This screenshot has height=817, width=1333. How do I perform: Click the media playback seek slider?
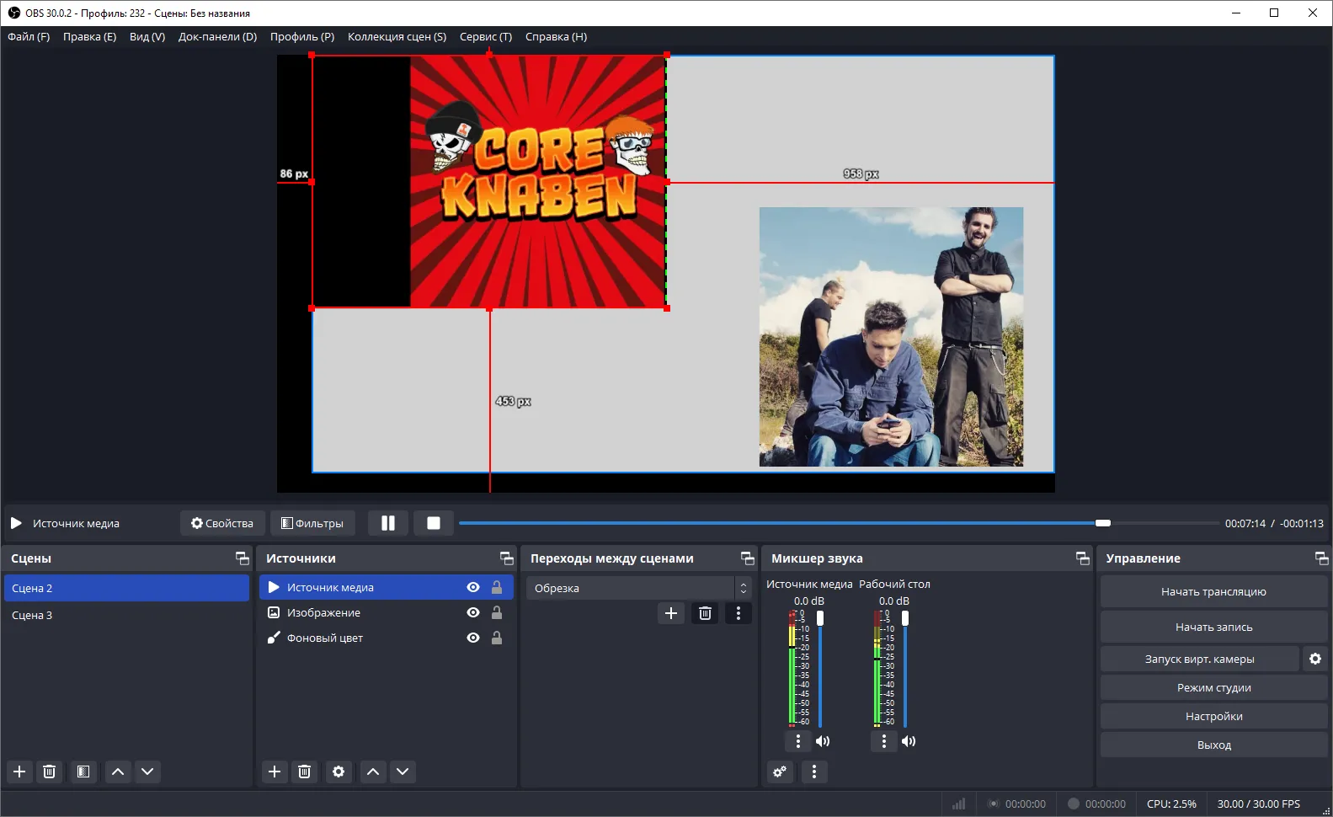pos(839,523)
